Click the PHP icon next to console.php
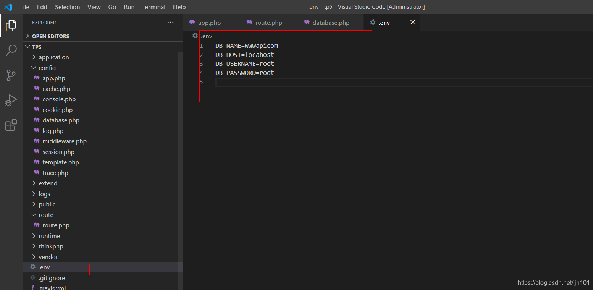Viewport: 593px width, 290px height. click(x=37, y=99)
